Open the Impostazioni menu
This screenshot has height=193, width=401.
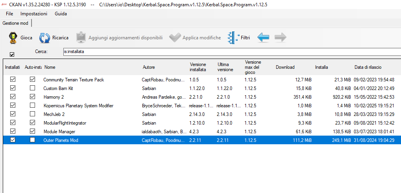34,14
